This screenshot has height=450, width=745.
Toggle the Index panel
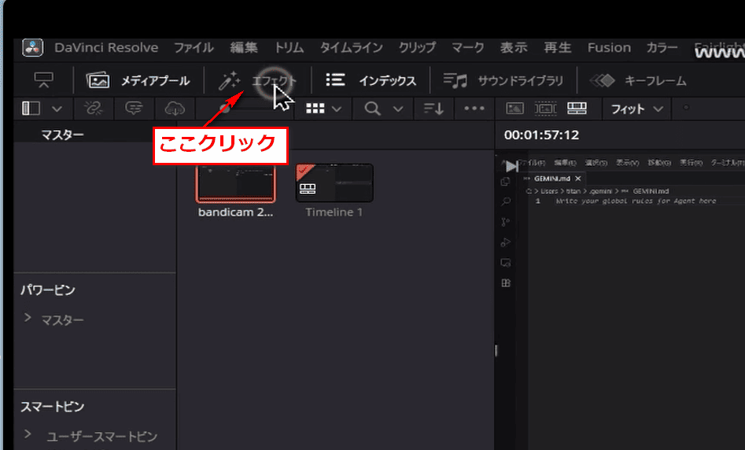click(x=371, y=80)
